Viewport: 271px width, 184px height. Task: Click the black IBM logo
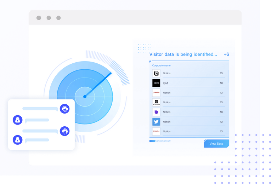(x=156, y=83)
